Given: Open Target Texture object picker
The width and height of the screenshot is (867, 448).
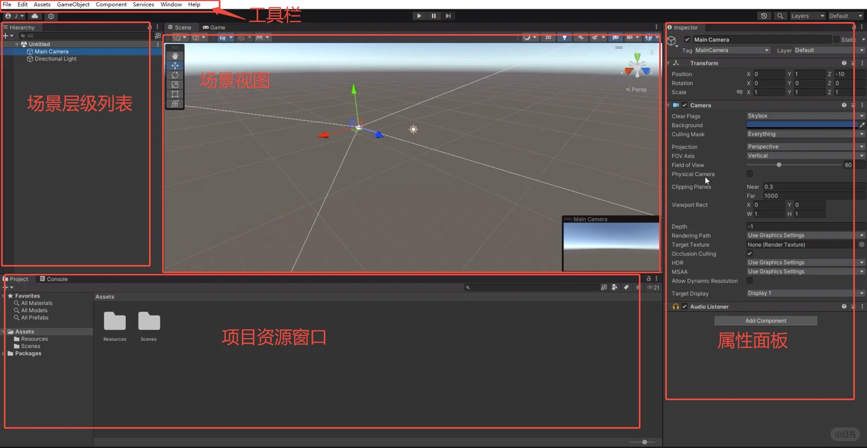Looking at the screenshot, I should 862,245.
